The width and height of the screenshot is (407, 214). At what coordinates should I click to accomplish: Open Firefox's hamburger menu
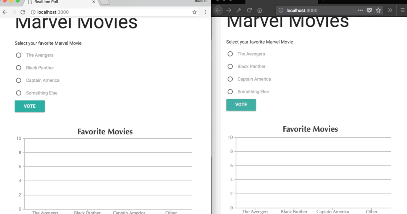402,10
